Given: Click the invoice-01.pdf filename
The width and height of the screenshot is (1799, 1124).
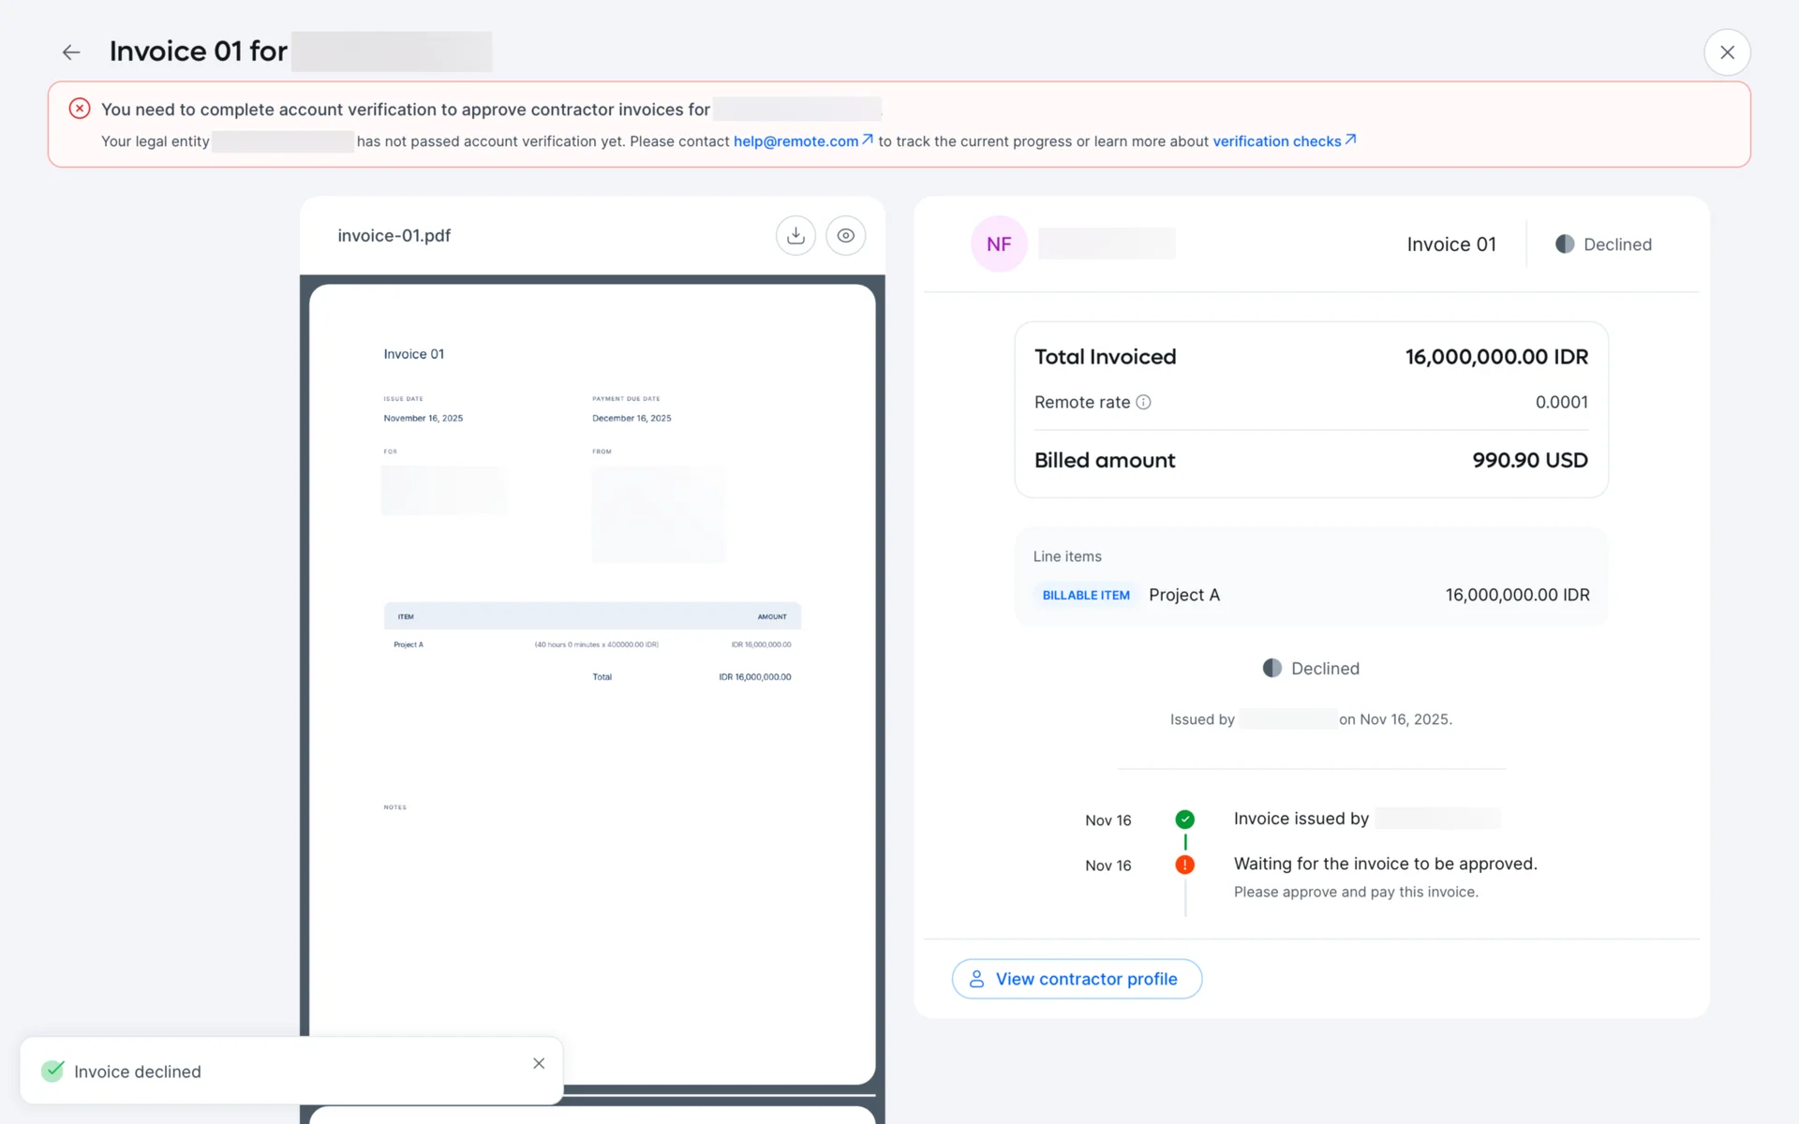Looking at the screenshot, I should coord(394,236).
